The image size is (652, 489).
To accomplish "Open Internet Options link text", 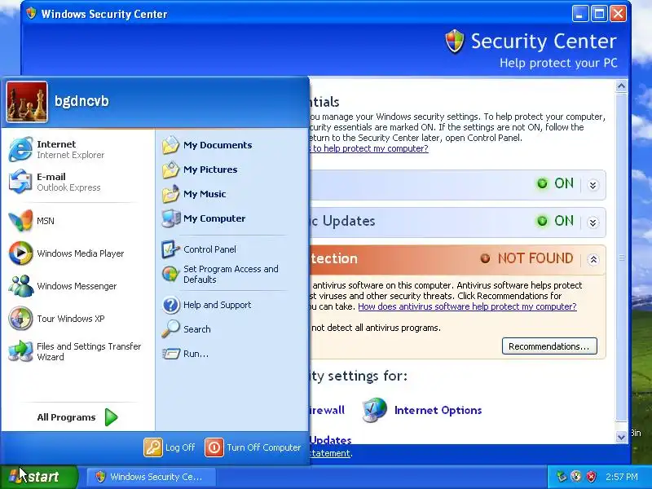I will pos(438,410).
